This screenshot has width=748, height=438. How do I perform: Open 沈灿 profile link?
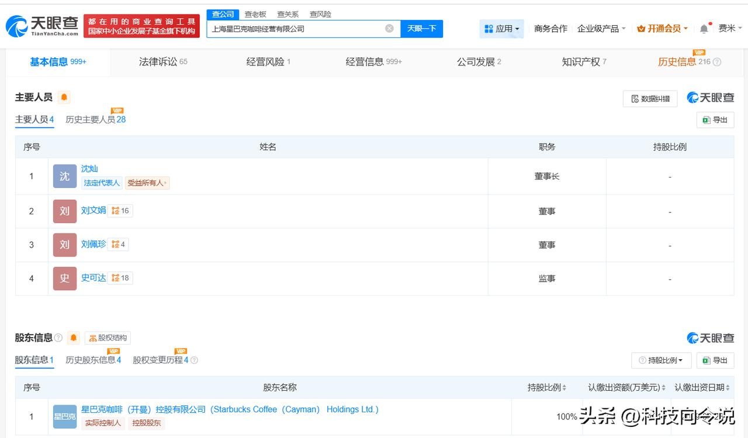point(89,169)
